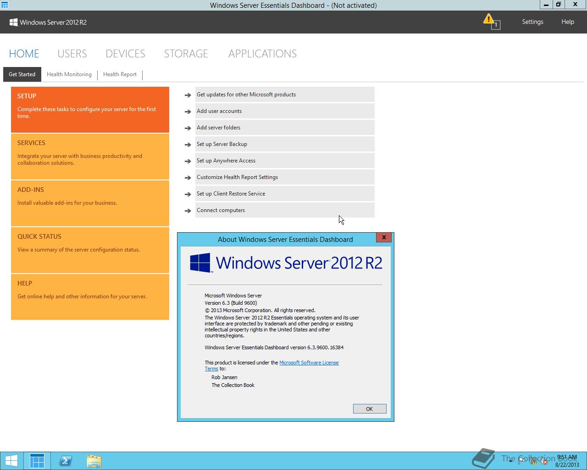The width and height of the screenshot is (587, 470).
Task: Click arrow icon beside Add user accounts
Action: point(188,112)
